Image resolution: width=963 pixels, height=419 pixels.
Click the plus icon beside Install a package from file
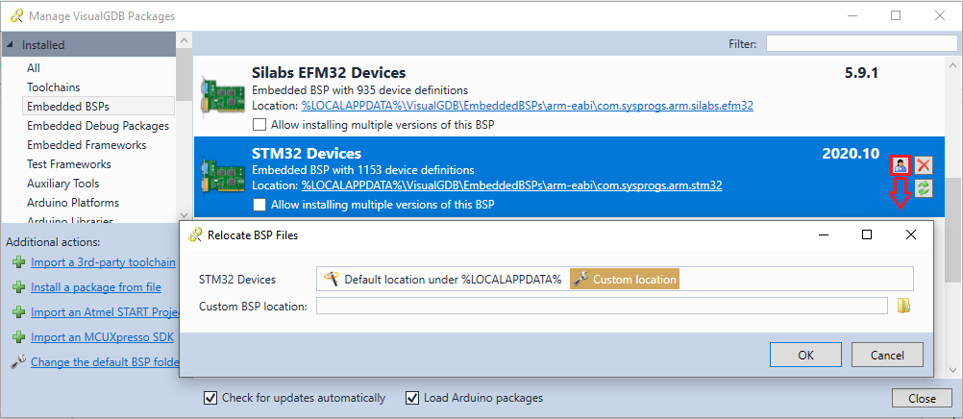click(19, 287)
